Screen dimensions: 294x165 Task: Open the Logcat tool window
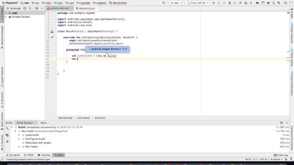tap(13, 155)
